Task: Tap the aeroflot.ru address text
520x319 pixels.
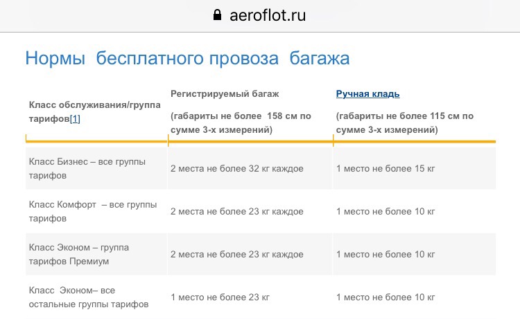Action: coord(268,15)
